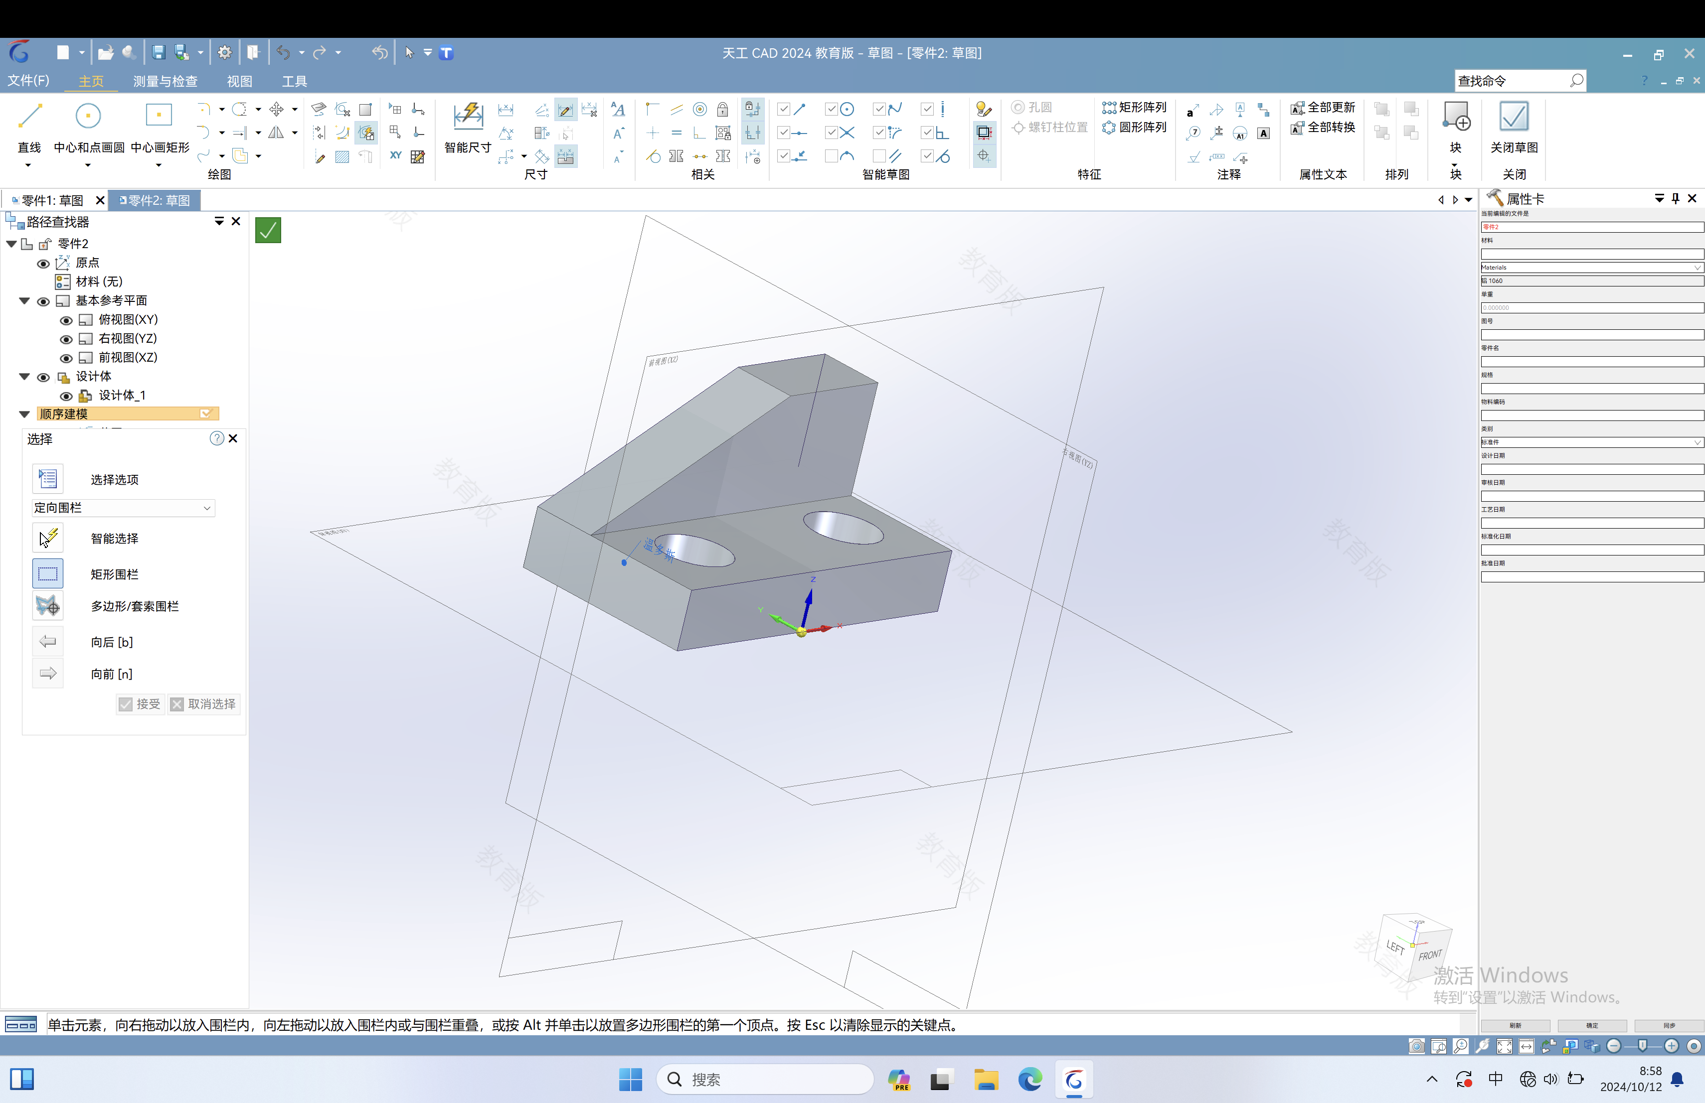This screenshot has height=1103, width=1705.
Task: Click the fit-to-window icon in status bar
Action: 1505,1046
